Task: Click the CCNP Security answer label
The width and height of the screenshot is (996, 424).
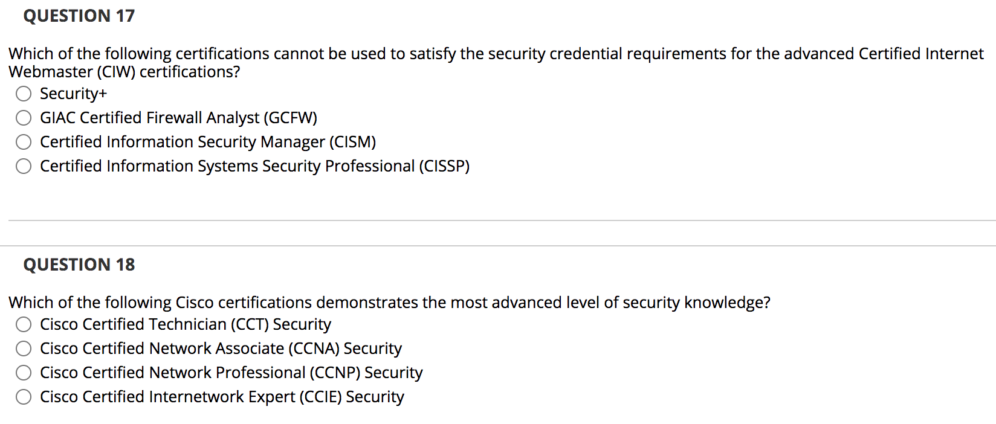Action: point(231,373)
